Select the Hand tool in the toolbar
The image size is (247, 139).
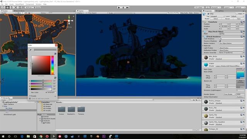coord(3,7)
